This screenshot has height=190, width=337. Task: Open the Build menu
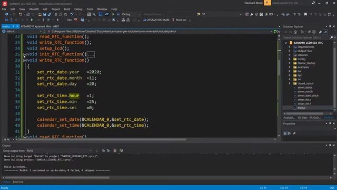(x=67, y=9)
